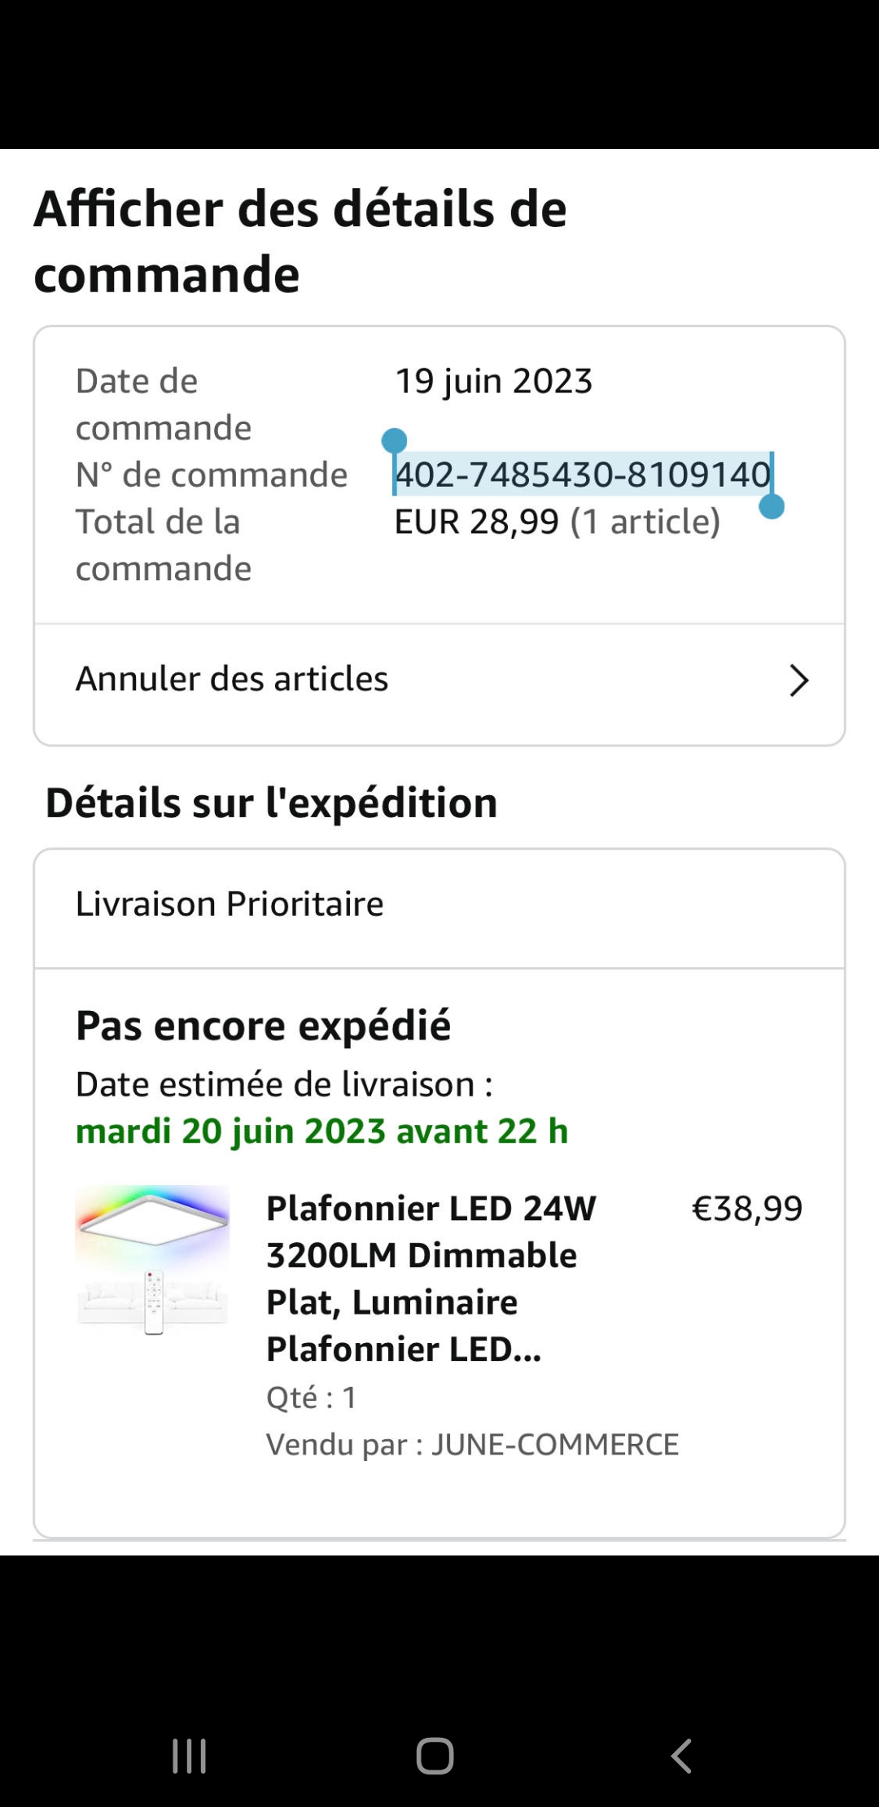
Task: Tap the Qté : 1 quantity text
Action: click(x=311, y=1398)
